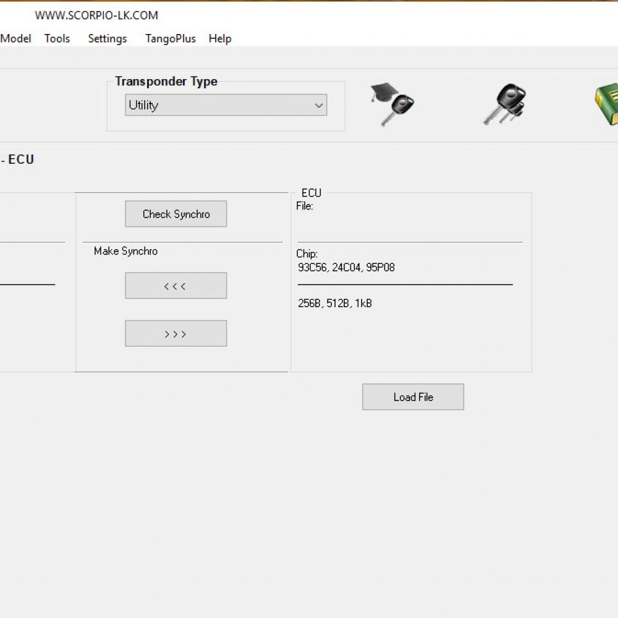Open the TangoPlus menu
This screenshot has width=618, height=618.
coord(170,38)
